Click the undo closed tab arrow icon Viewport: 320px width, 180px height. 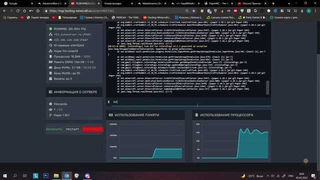(31, 11)
